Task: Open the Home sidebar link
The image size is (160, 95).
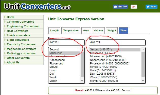Action: point(23,17)
